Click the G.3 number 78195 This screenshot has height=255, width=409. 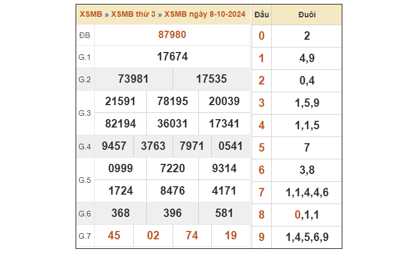click(x=172, y=101)
